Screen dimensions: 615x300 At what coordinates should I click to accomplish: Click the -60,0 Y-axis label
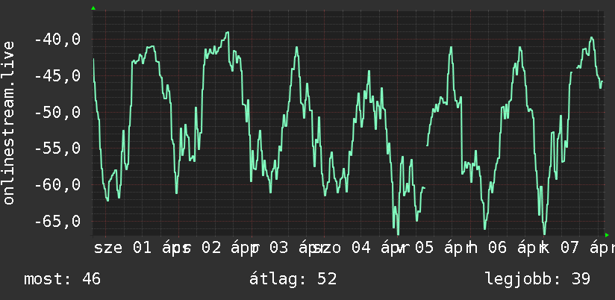(x=57, y=185)
